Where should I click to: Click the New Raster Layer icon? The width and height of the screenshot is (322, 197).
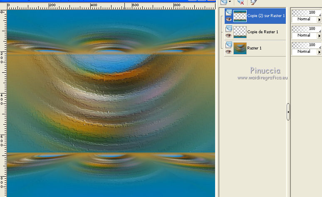coord(224,2)
